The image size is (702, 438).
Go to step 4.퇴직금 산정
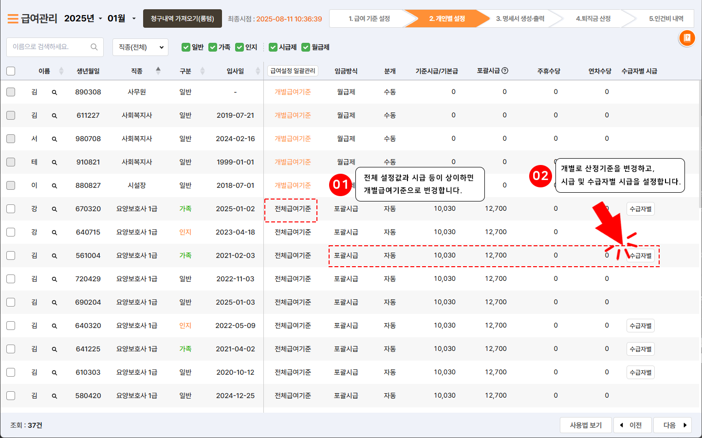coord(593,18)
